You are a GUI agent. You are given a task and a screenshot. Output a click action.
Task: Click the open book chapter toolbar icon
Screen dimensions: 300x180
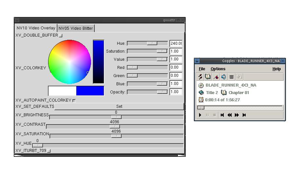click(x=208, y=77)
